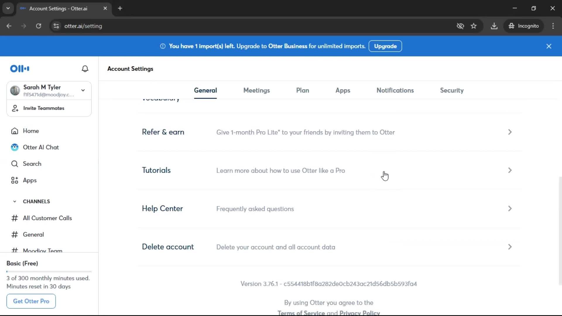Close the Account Settings tab

point(105,8)
